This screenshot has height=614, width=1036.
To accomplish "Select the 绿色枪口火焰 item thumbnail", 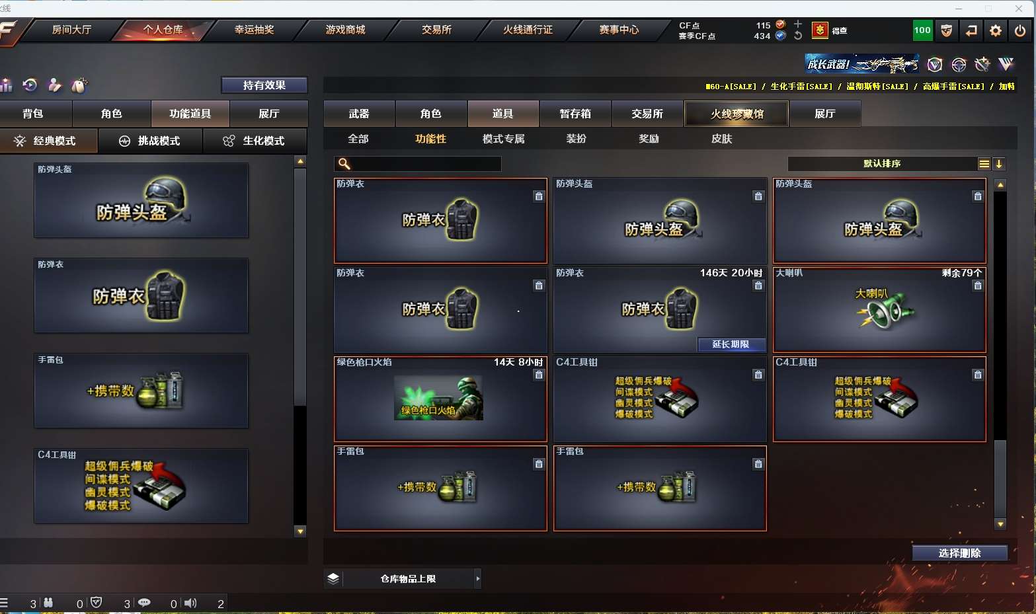I will point(439,399).
